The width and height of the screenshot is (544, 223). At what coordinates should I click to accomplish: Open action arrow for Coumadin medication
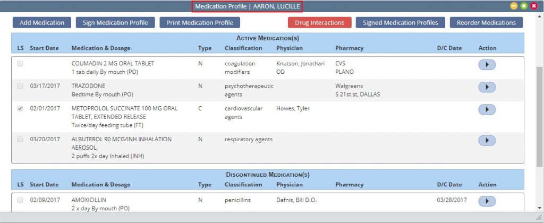click(x=487, y=64)
